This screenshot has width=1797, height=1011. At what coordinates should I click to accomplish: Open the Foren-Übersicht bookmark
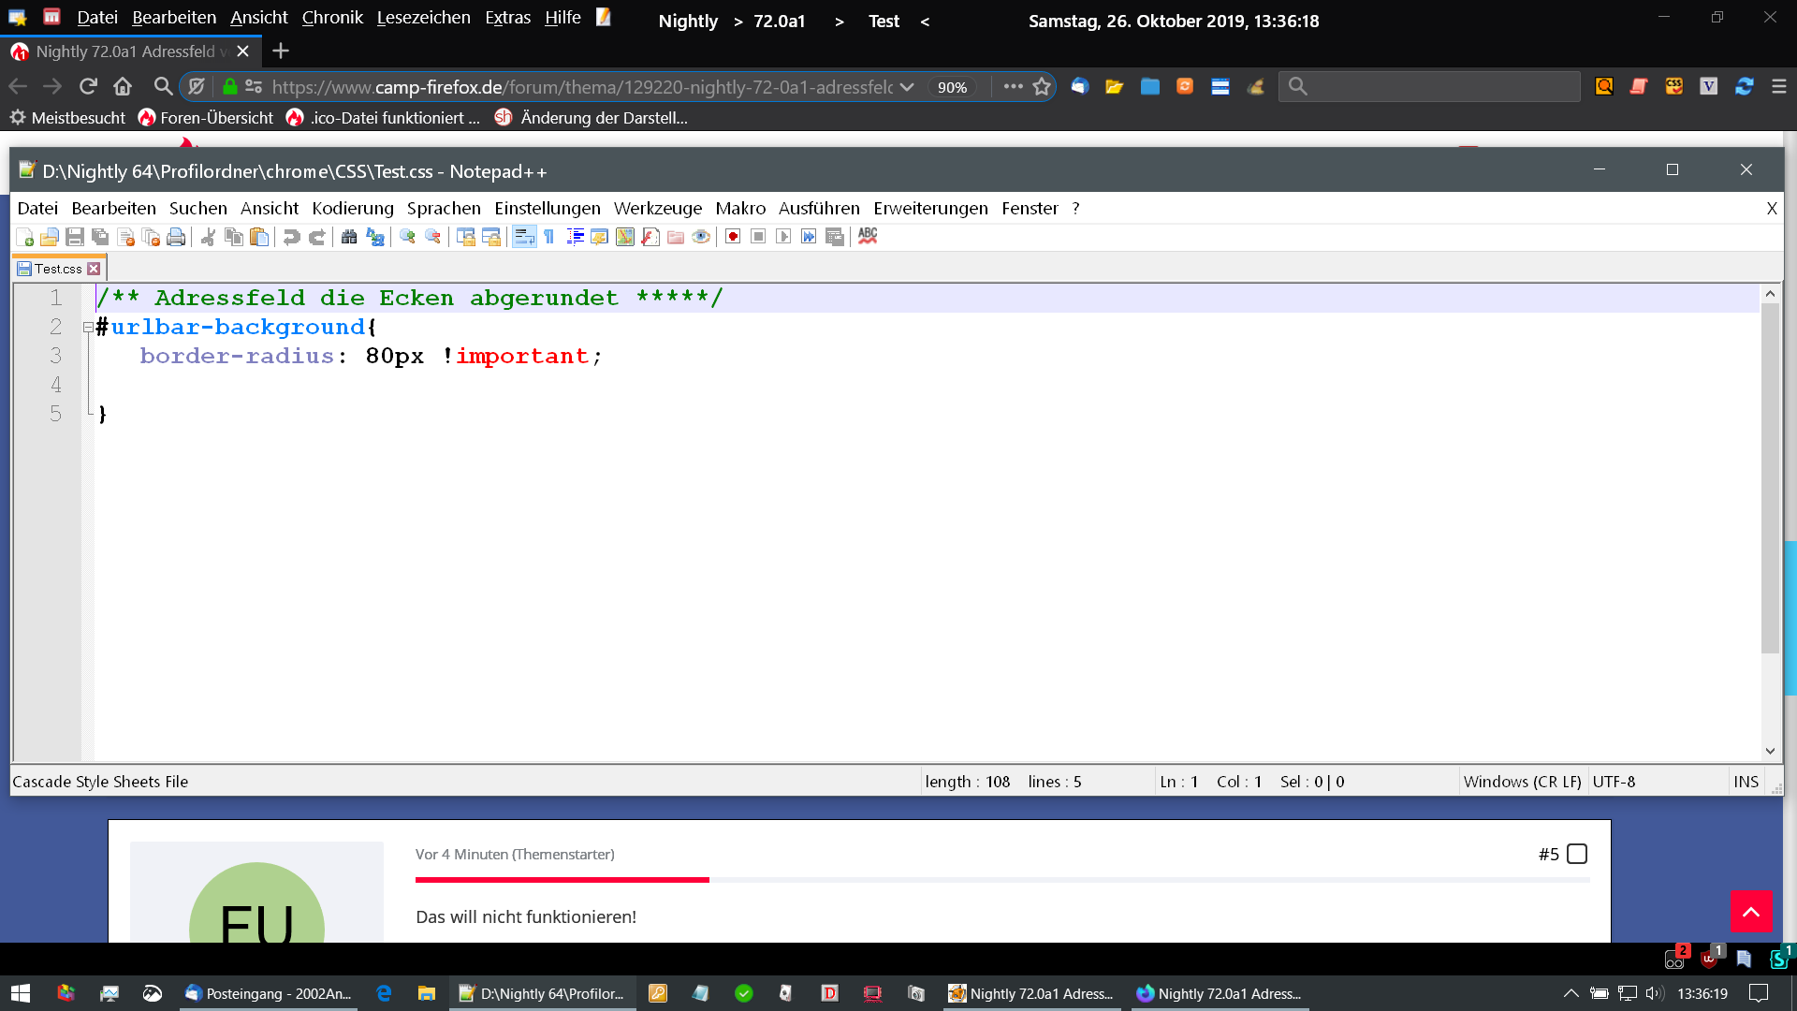206,118
